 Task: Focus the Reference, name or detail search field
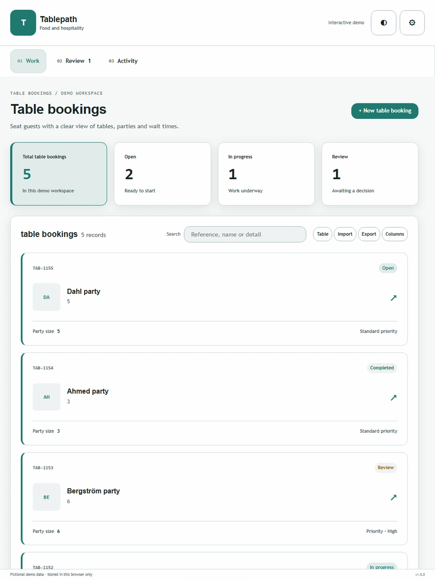point(245,235)
